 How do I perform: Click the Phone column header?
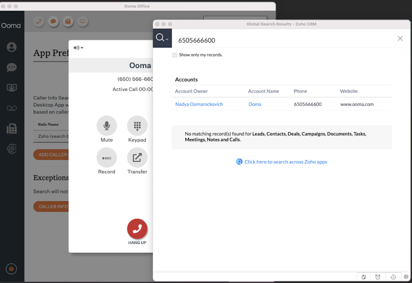coord(300,91)
